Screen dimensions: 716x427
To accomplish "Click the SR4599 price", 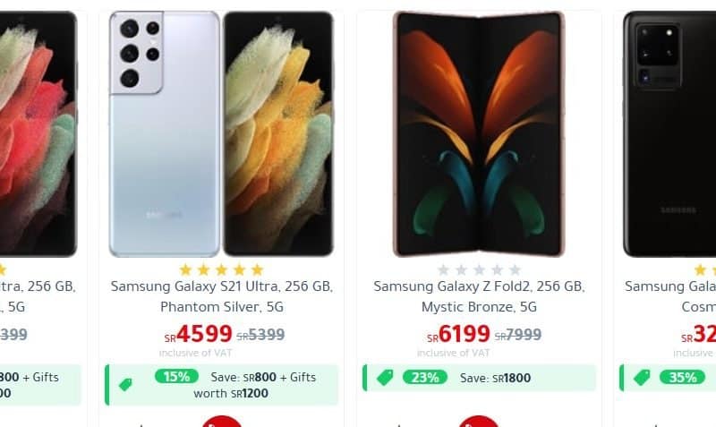I will (198, 334).
